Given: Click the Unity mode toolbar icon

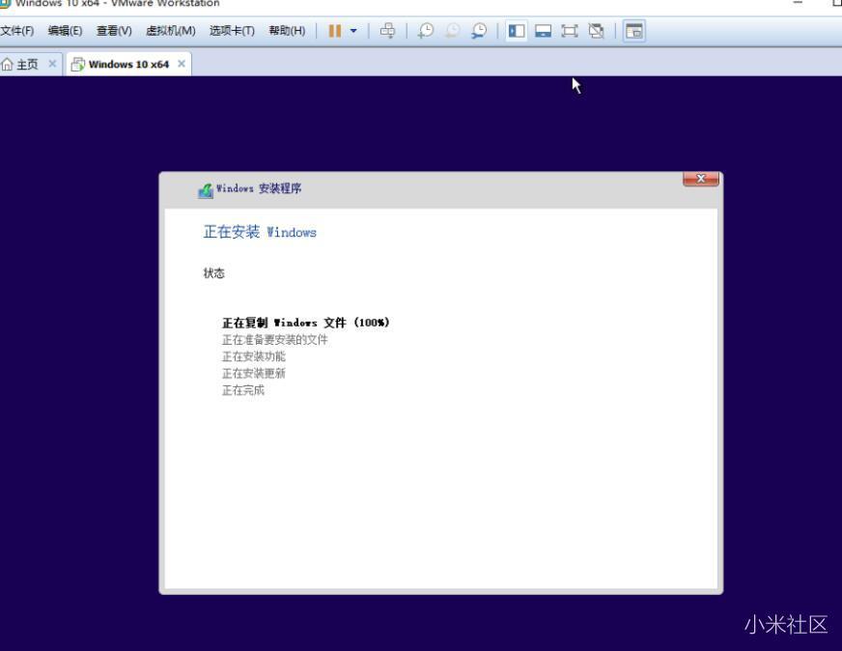Looking at the screenshot, I should 596,31.
